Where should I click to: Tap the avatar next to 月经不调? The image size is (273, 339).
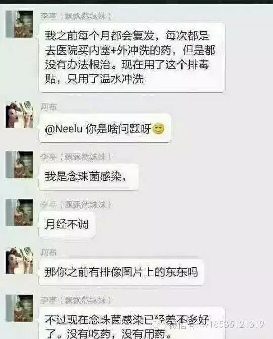[x=19, y=213]
